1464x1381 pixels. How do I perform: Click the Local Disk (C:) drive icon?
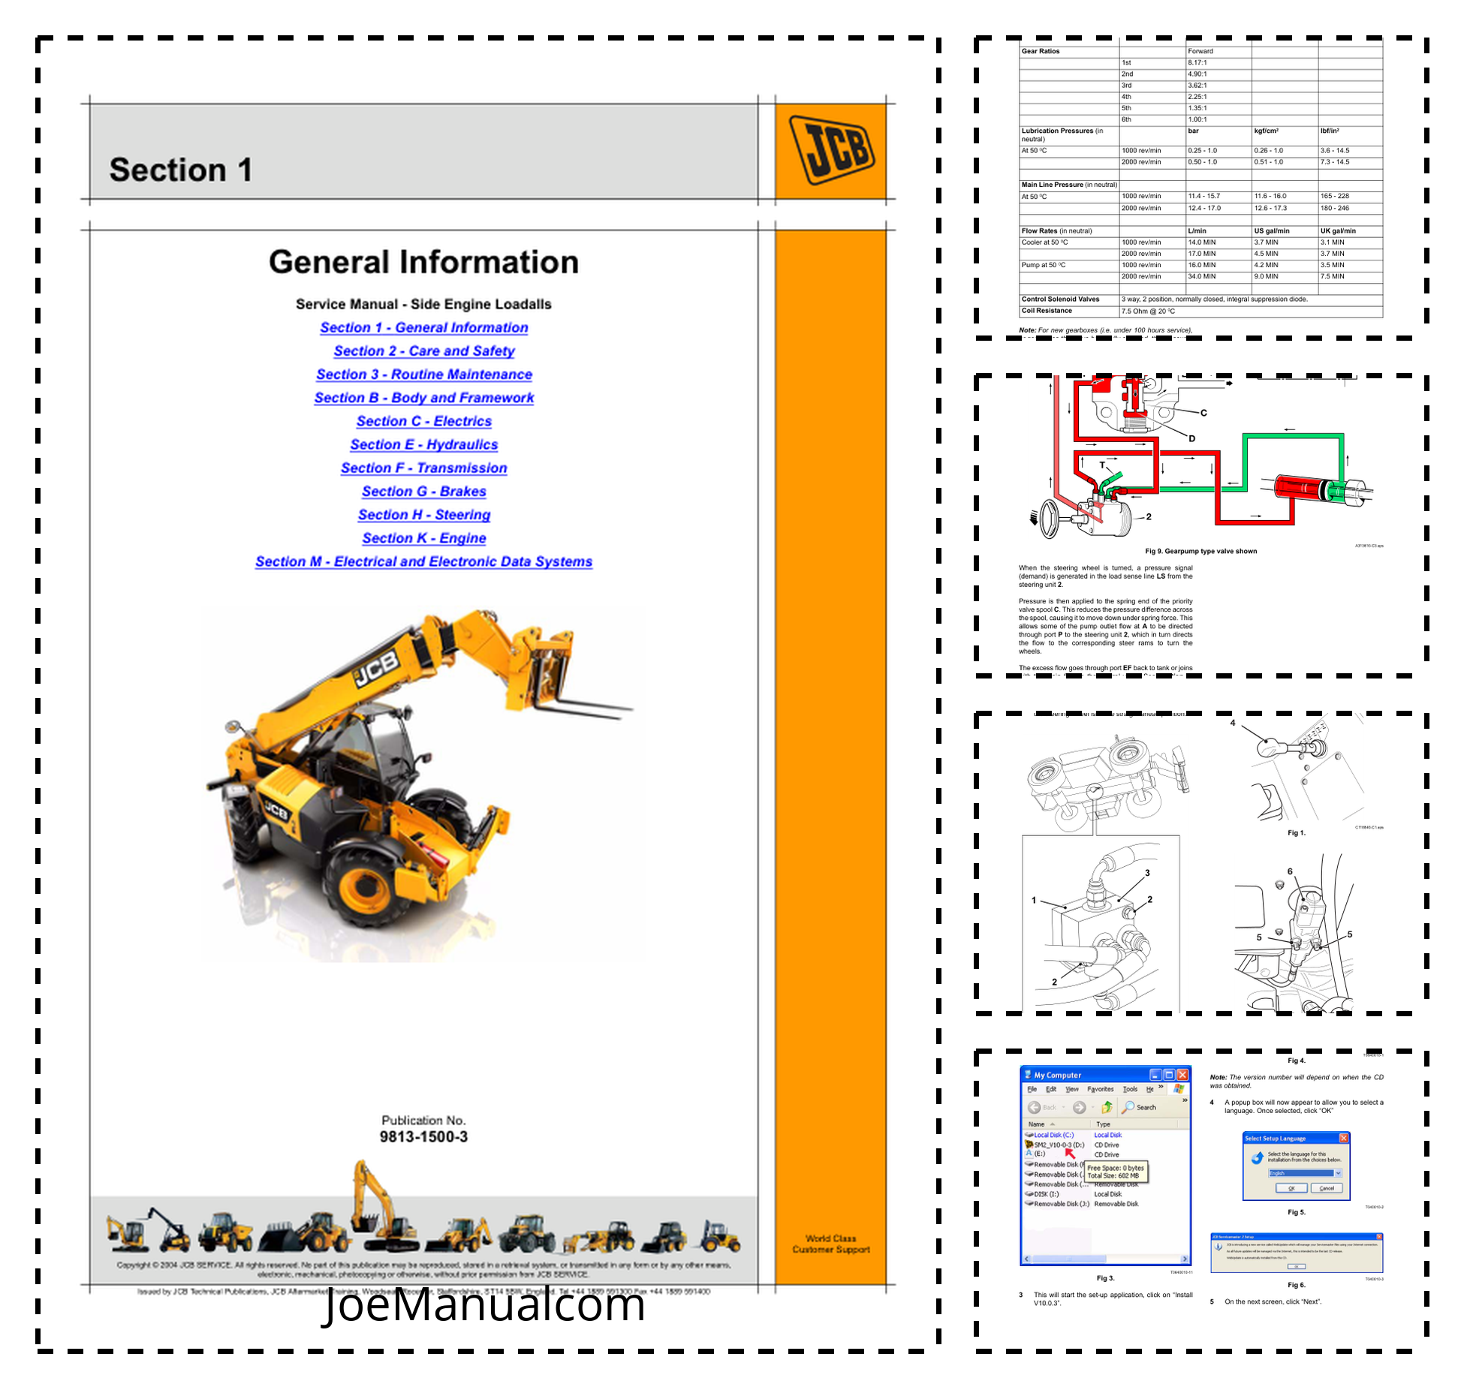click(x=1029, y=1135)
